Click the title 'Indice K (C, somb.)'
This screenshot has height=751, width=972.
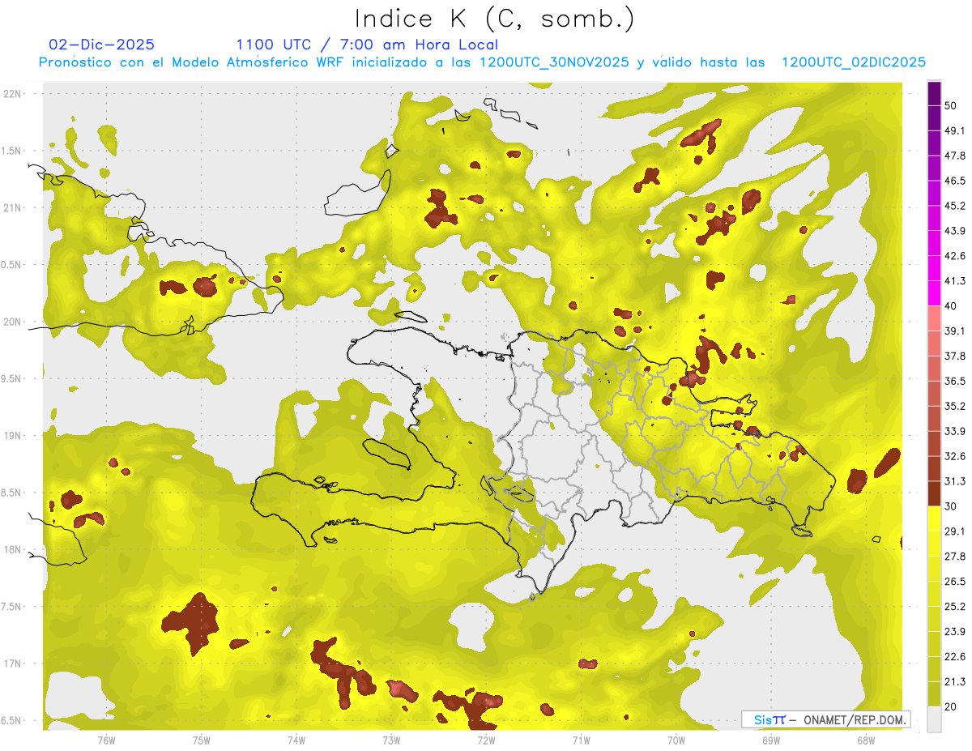tap(493, 19)
